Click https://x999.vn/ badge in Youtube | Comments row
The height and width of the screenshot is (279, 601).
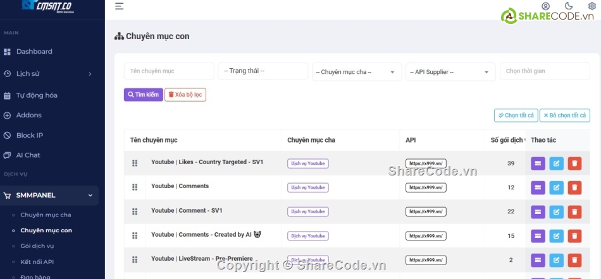(426, 187)
